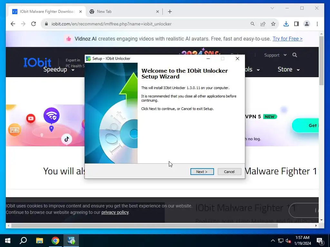Click the IObit logo on website
Image resolution: width=330 pixels, height=247 pixels.
(37, 62)
